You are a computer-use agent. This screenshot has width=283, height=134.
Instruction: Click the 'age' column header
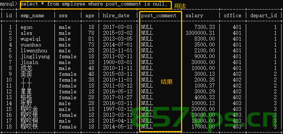(x=90, y=16)
